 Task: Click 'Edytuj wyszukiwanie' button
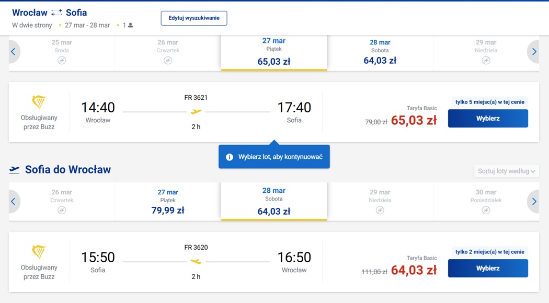194,18
